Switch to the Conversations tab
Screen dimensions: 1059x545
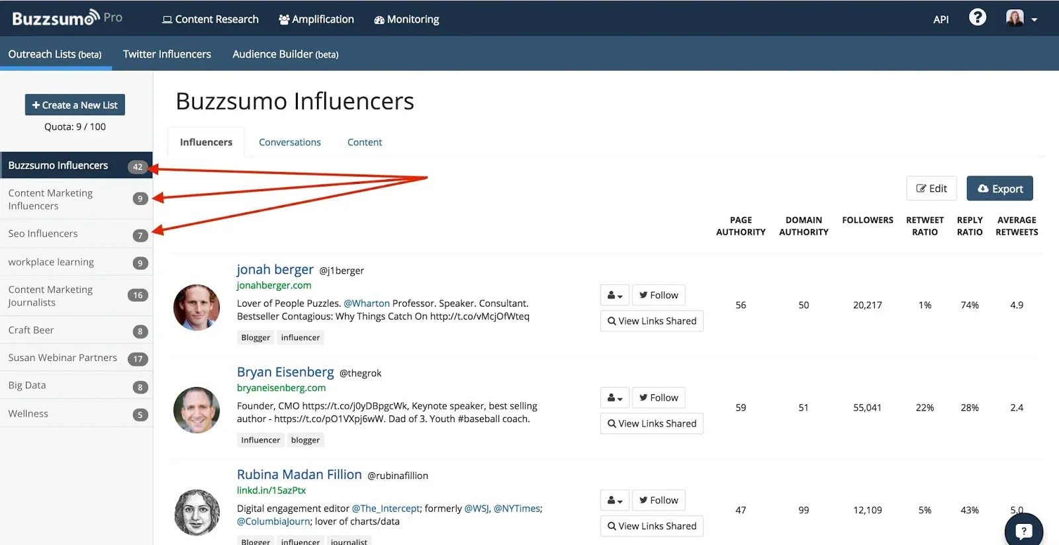click(289, 142)
